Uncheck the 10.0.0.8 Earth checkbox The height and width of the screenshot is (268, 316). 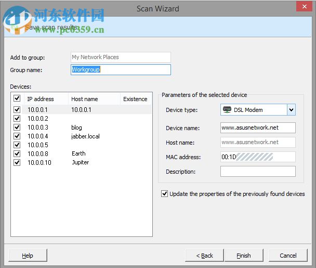17,153
